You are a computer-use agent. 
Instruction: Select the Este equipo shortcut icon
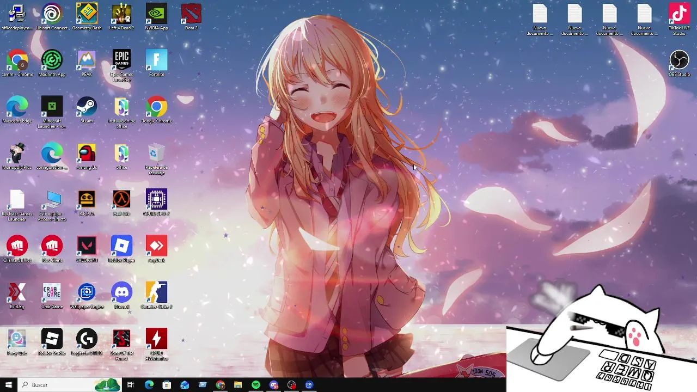(x=52, y=206)
